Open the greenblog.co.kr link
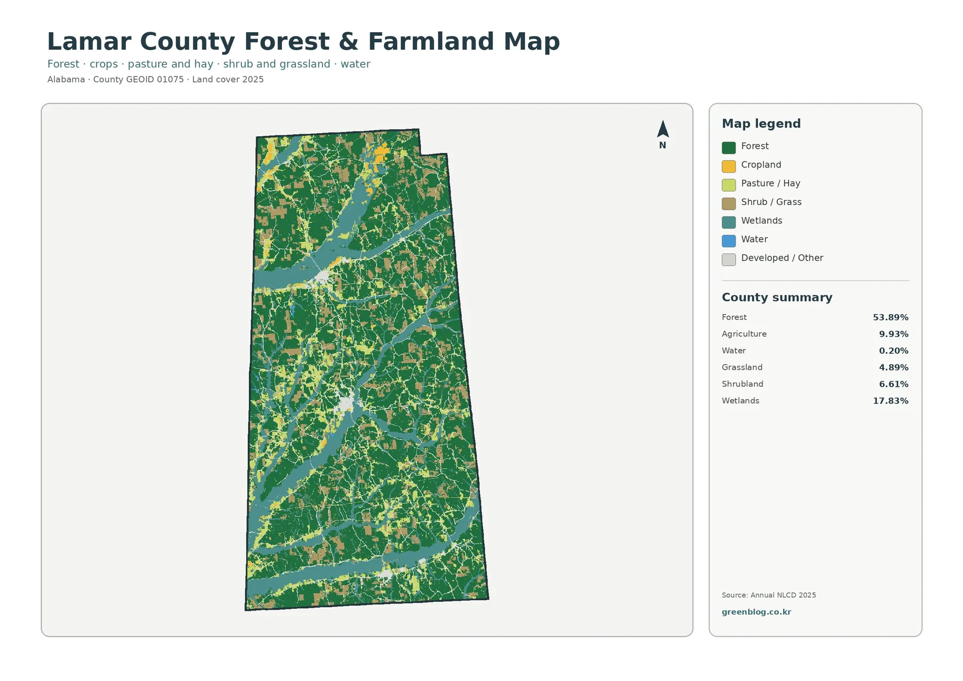The width and height of the screenshot is (963, 681). coord(756,612)
